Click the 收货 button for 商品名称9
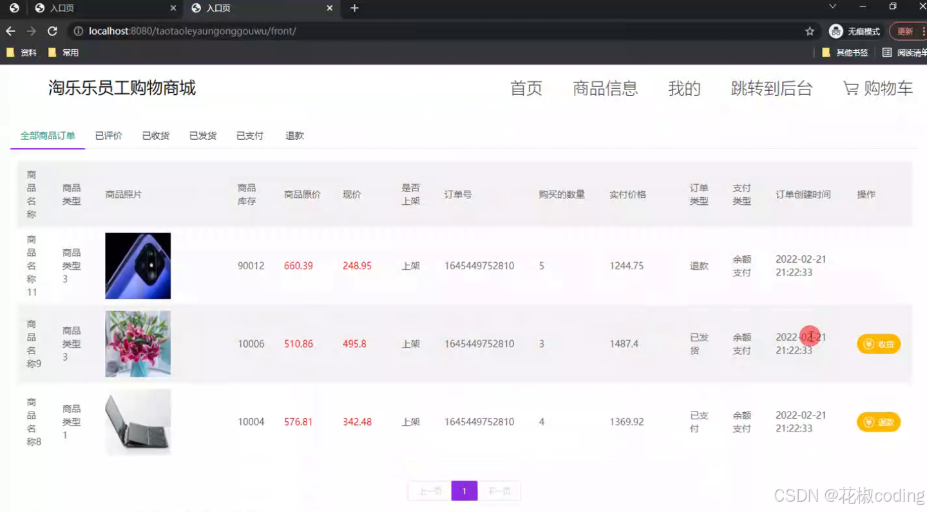The image size is (927, 512). [x=879, y=344]
